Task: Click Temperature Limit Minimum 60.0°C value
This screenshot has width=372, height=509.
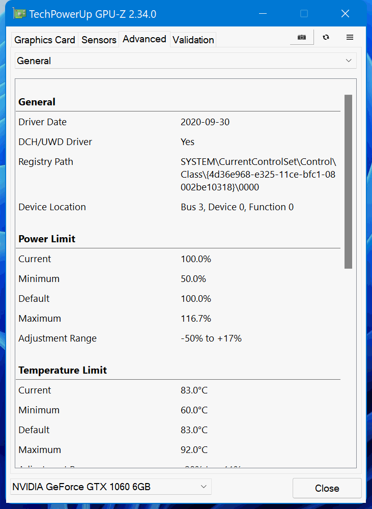Action: (x=194, y=410)
